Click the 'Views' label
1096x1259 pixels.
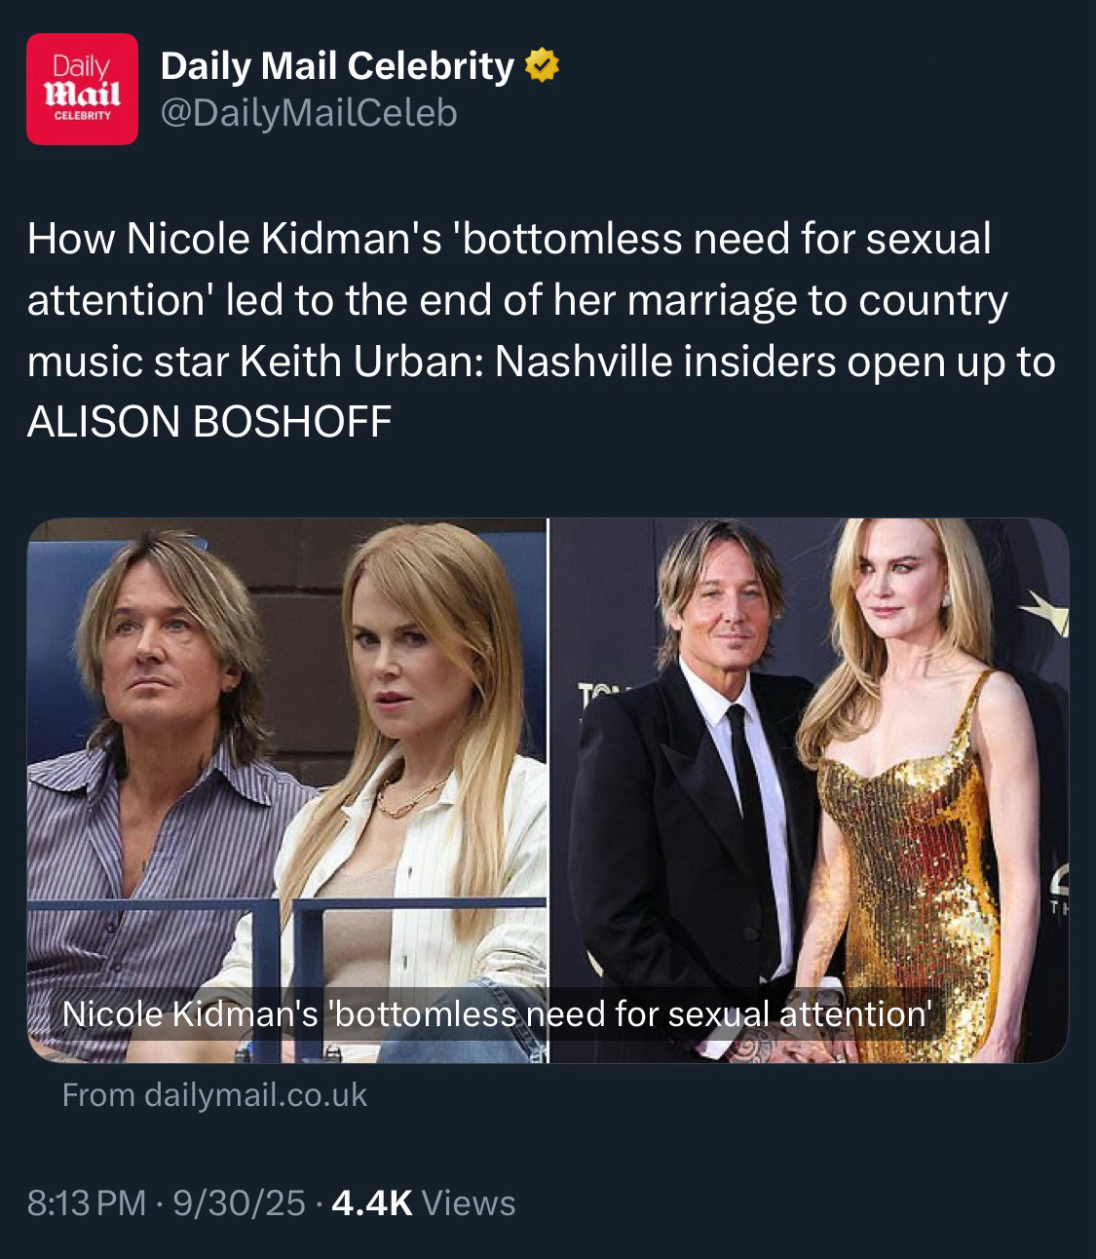[x=469, y=1202]
